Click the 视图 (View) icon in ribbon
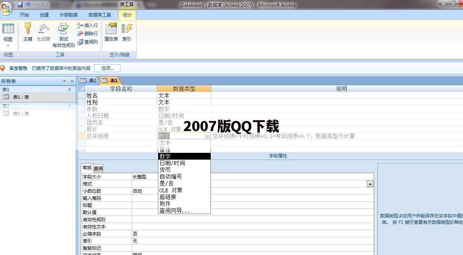 (8, 29)
